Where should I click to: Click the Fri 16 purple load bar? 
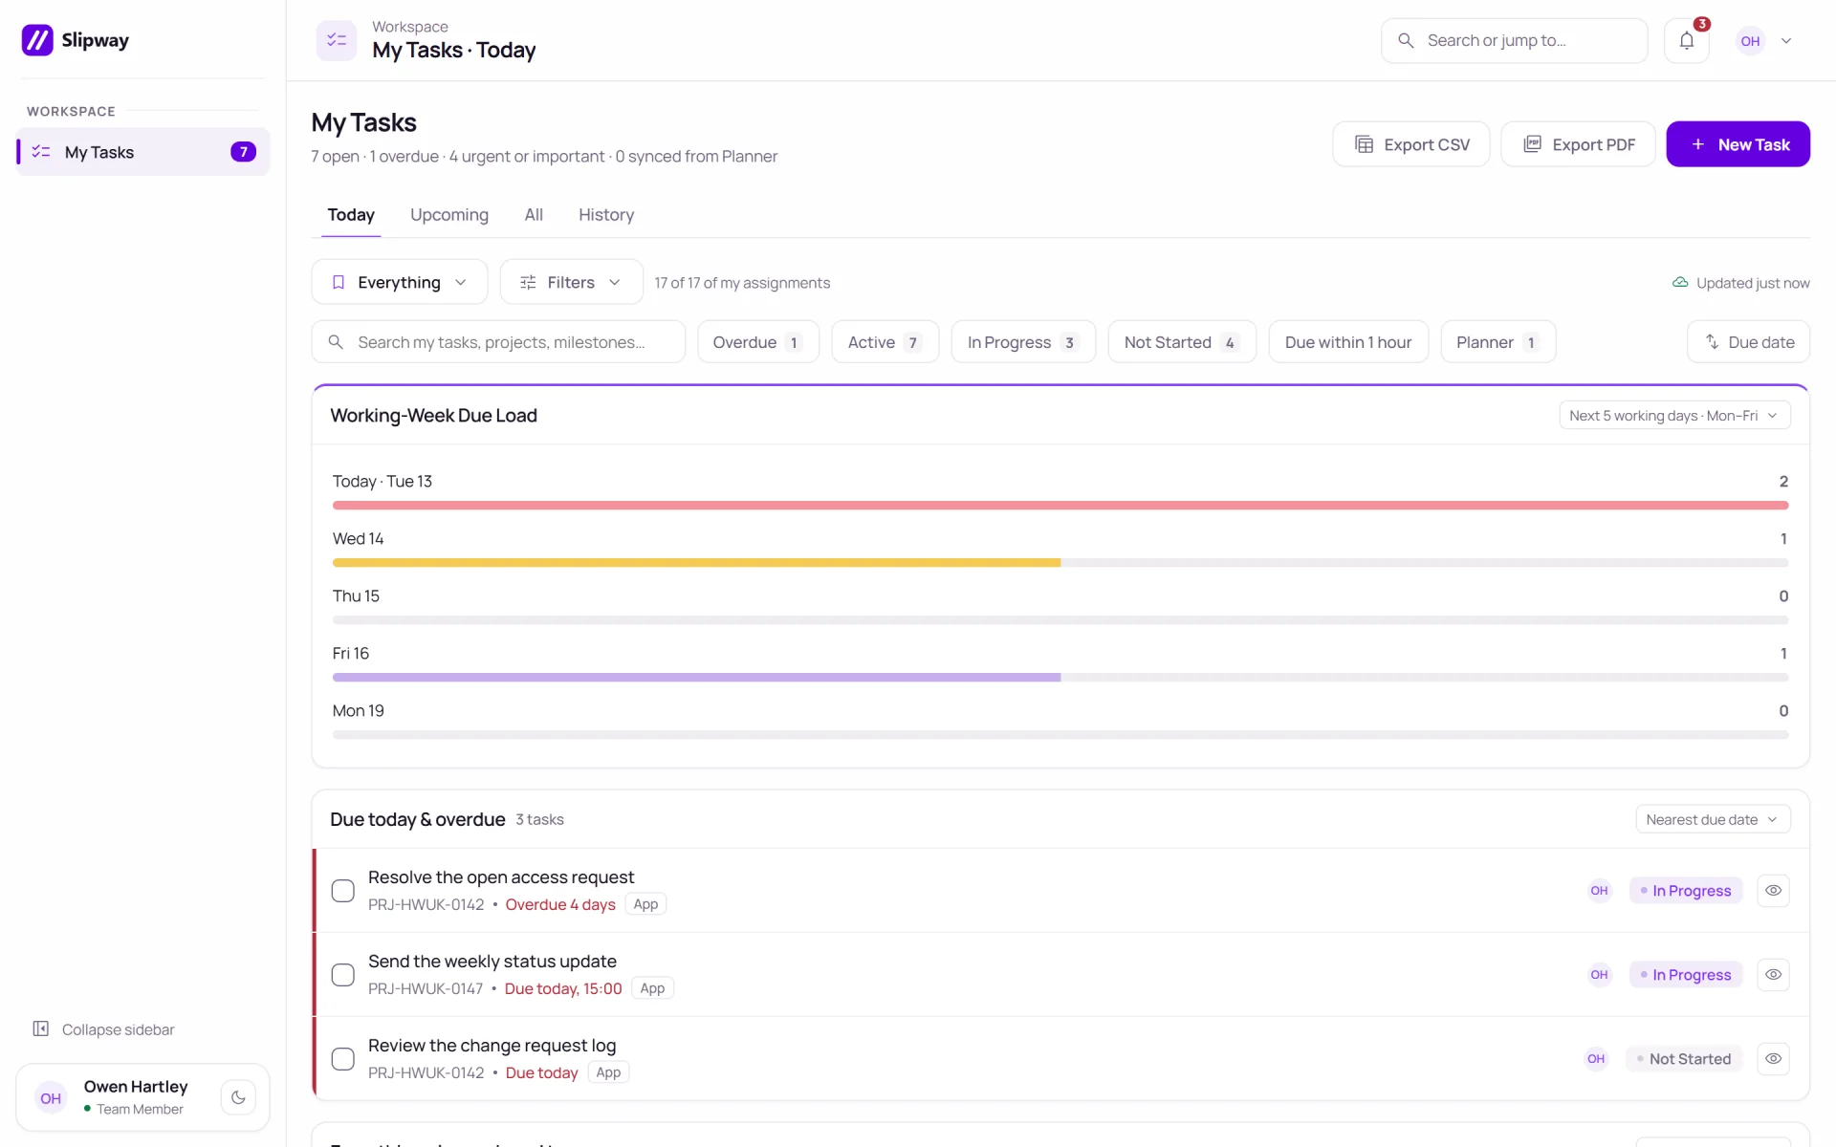click(x=696, y=678)
